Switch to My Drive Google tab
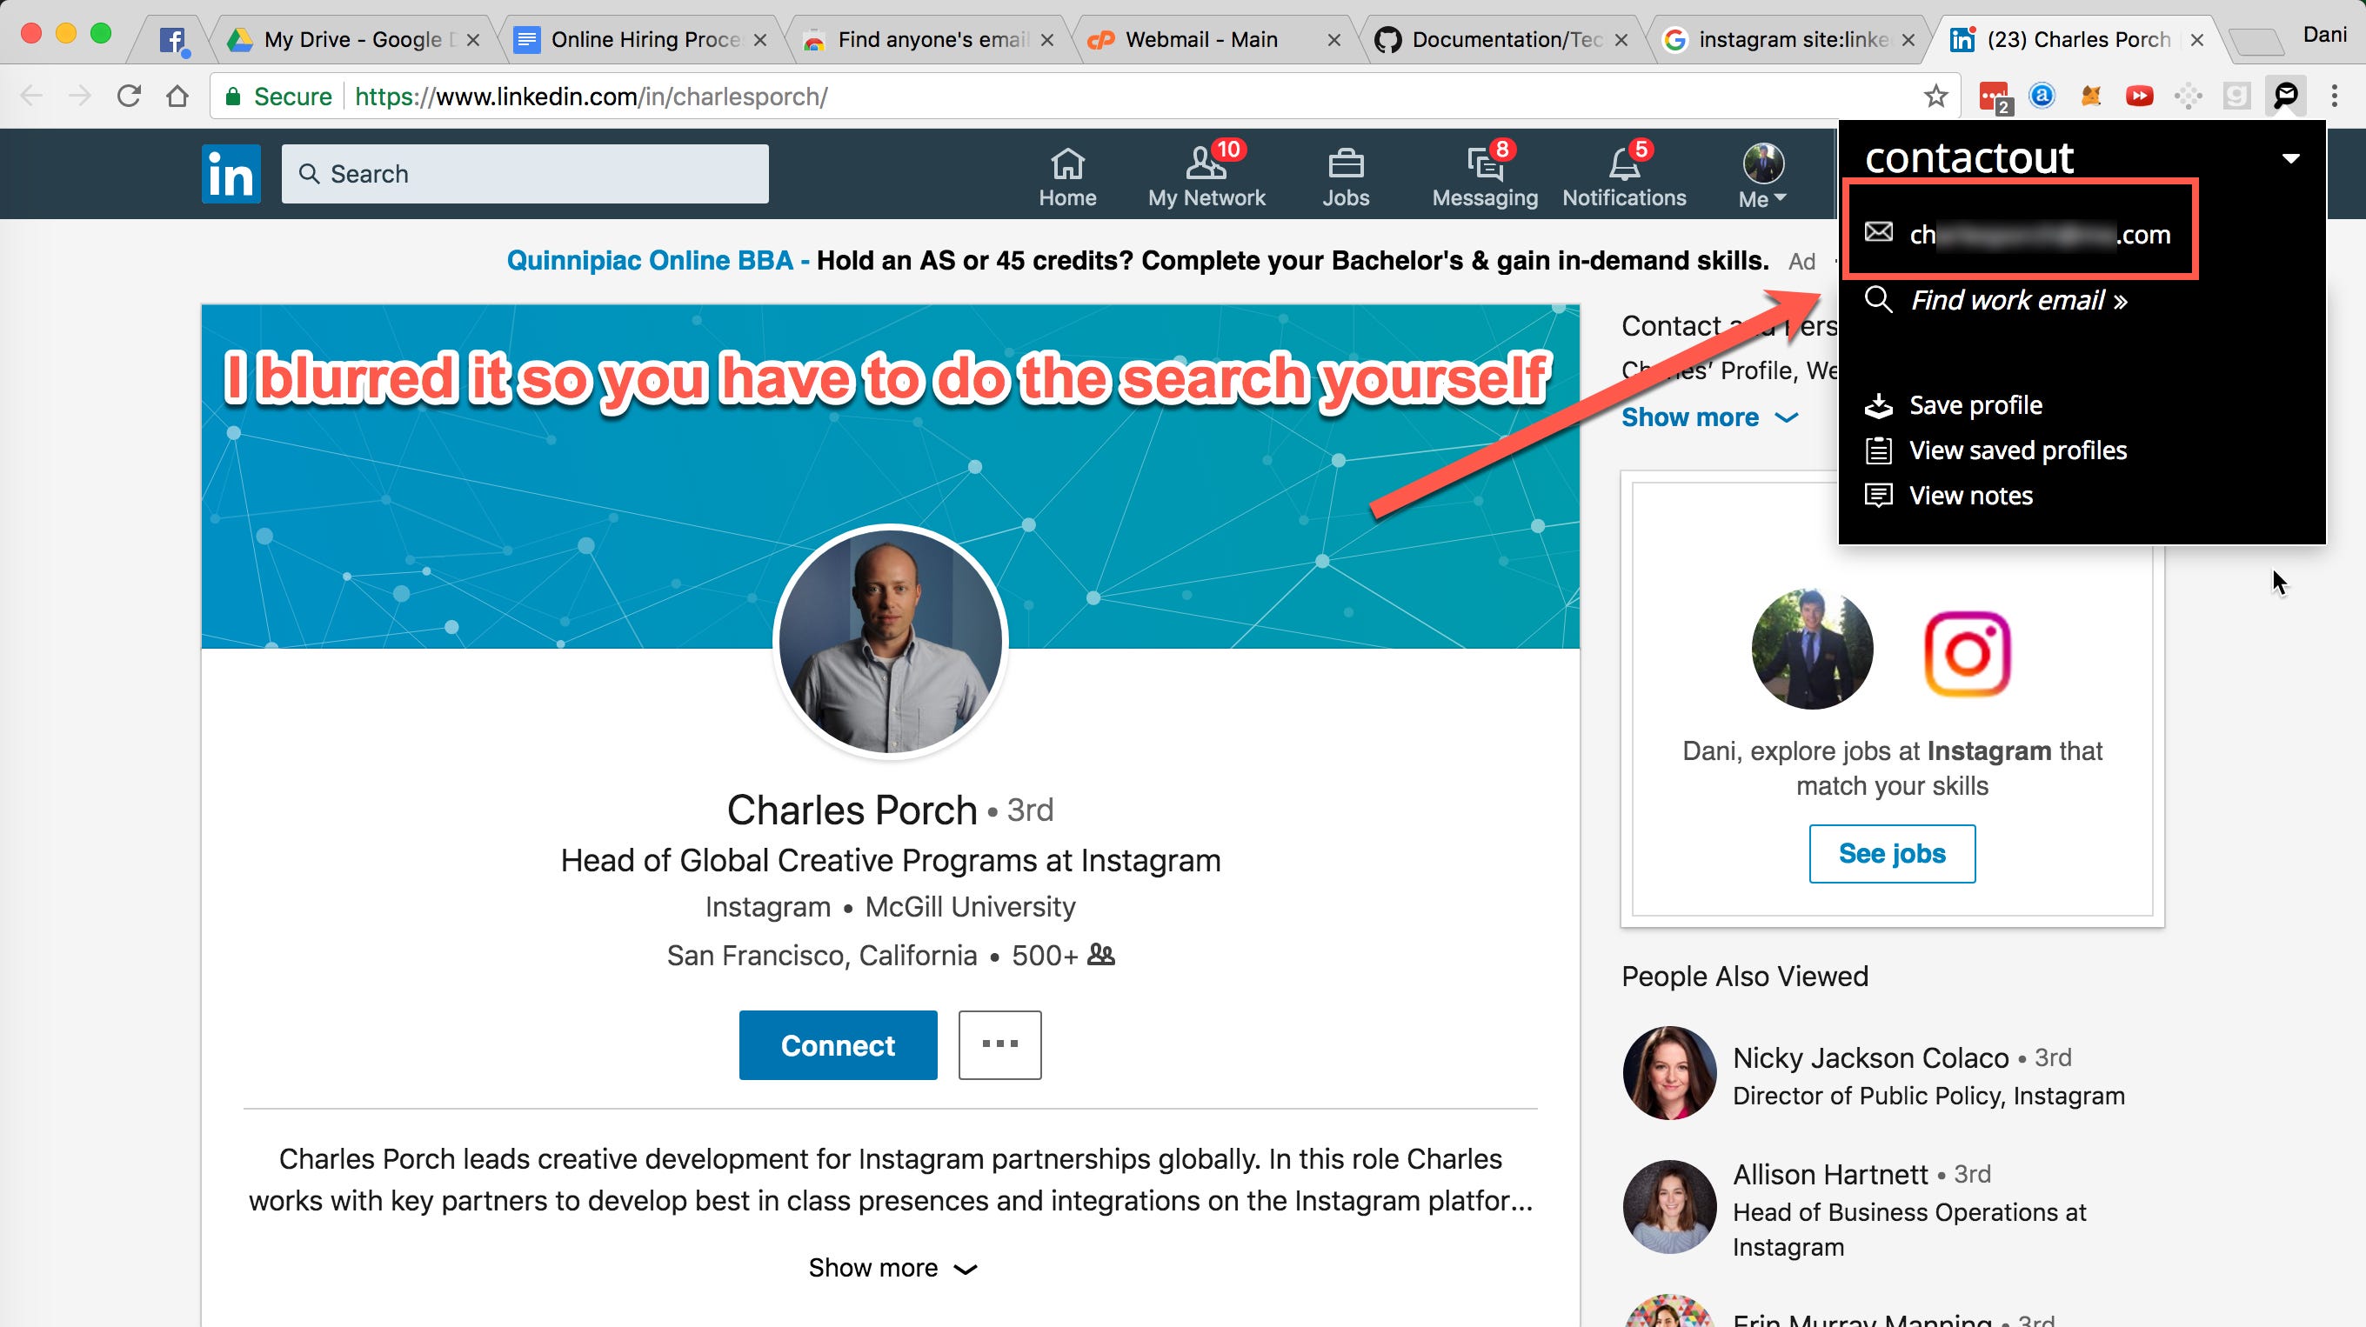The width and height of the screenshot is (2366, 1327). tap(354, 38)
